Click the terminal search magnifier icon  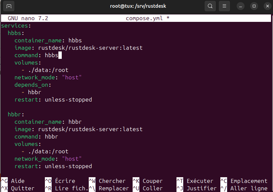tap(210, 6)
